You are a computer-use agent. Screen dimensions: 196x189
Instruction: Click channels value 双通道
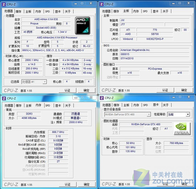[76, 114]
